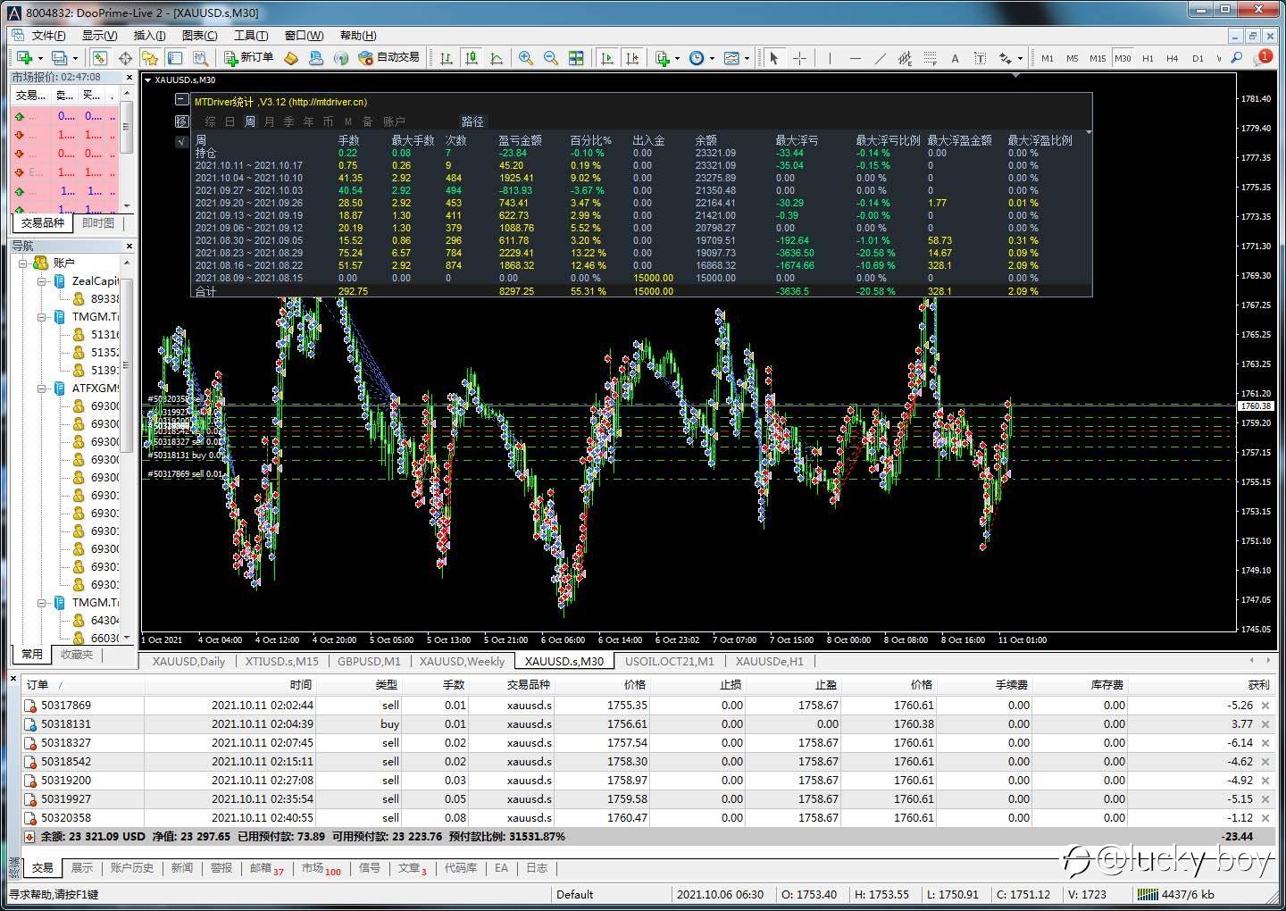This screenshot has width=1286, height=911.
Task: Select the H1 timeframe button
Action: (x=1148, y=58)
